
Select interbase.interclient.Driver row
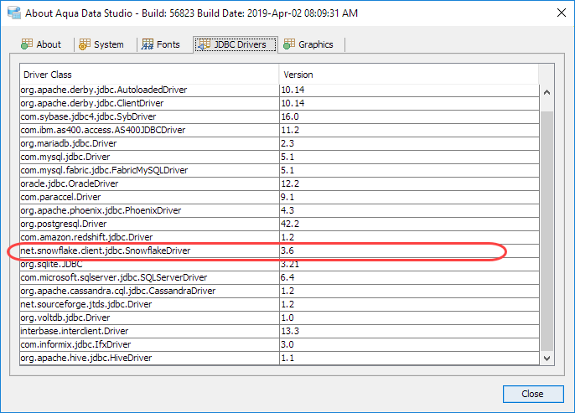pos(279,331)
